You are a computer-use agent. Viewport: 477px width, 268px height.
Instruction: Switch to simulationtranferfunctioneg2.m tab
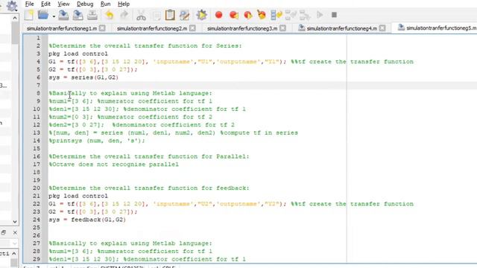point(152,28)
